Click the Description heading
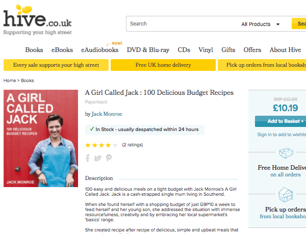The image size is (306, 234). 99,178
